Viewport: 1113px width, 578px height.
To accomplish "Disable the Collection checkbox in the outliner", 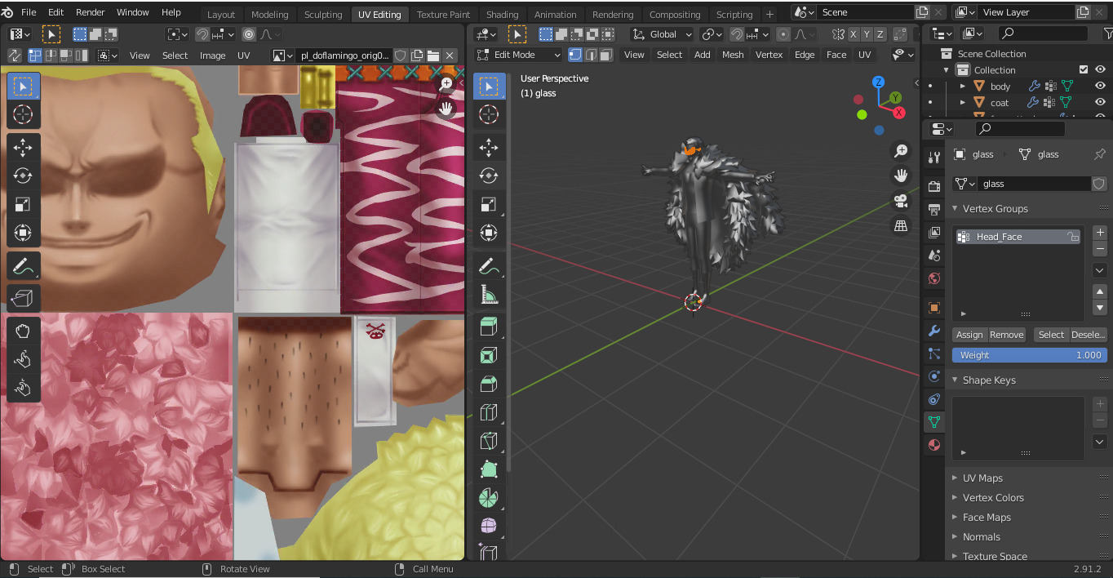I will [x=1084, y=69].
